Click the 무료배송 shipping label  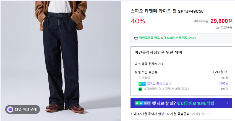[x=226, y=28]
